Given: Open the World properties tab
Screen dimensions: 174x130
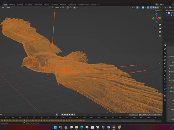Looking at the screenshot, I should [165, 67].
